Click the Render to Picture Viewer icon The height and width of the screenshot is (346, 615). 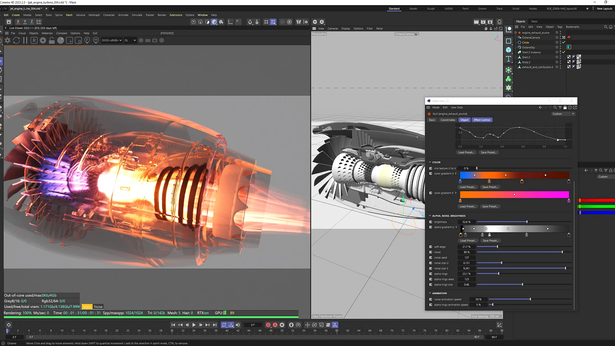pyautogui.click(x=483, y=22)
